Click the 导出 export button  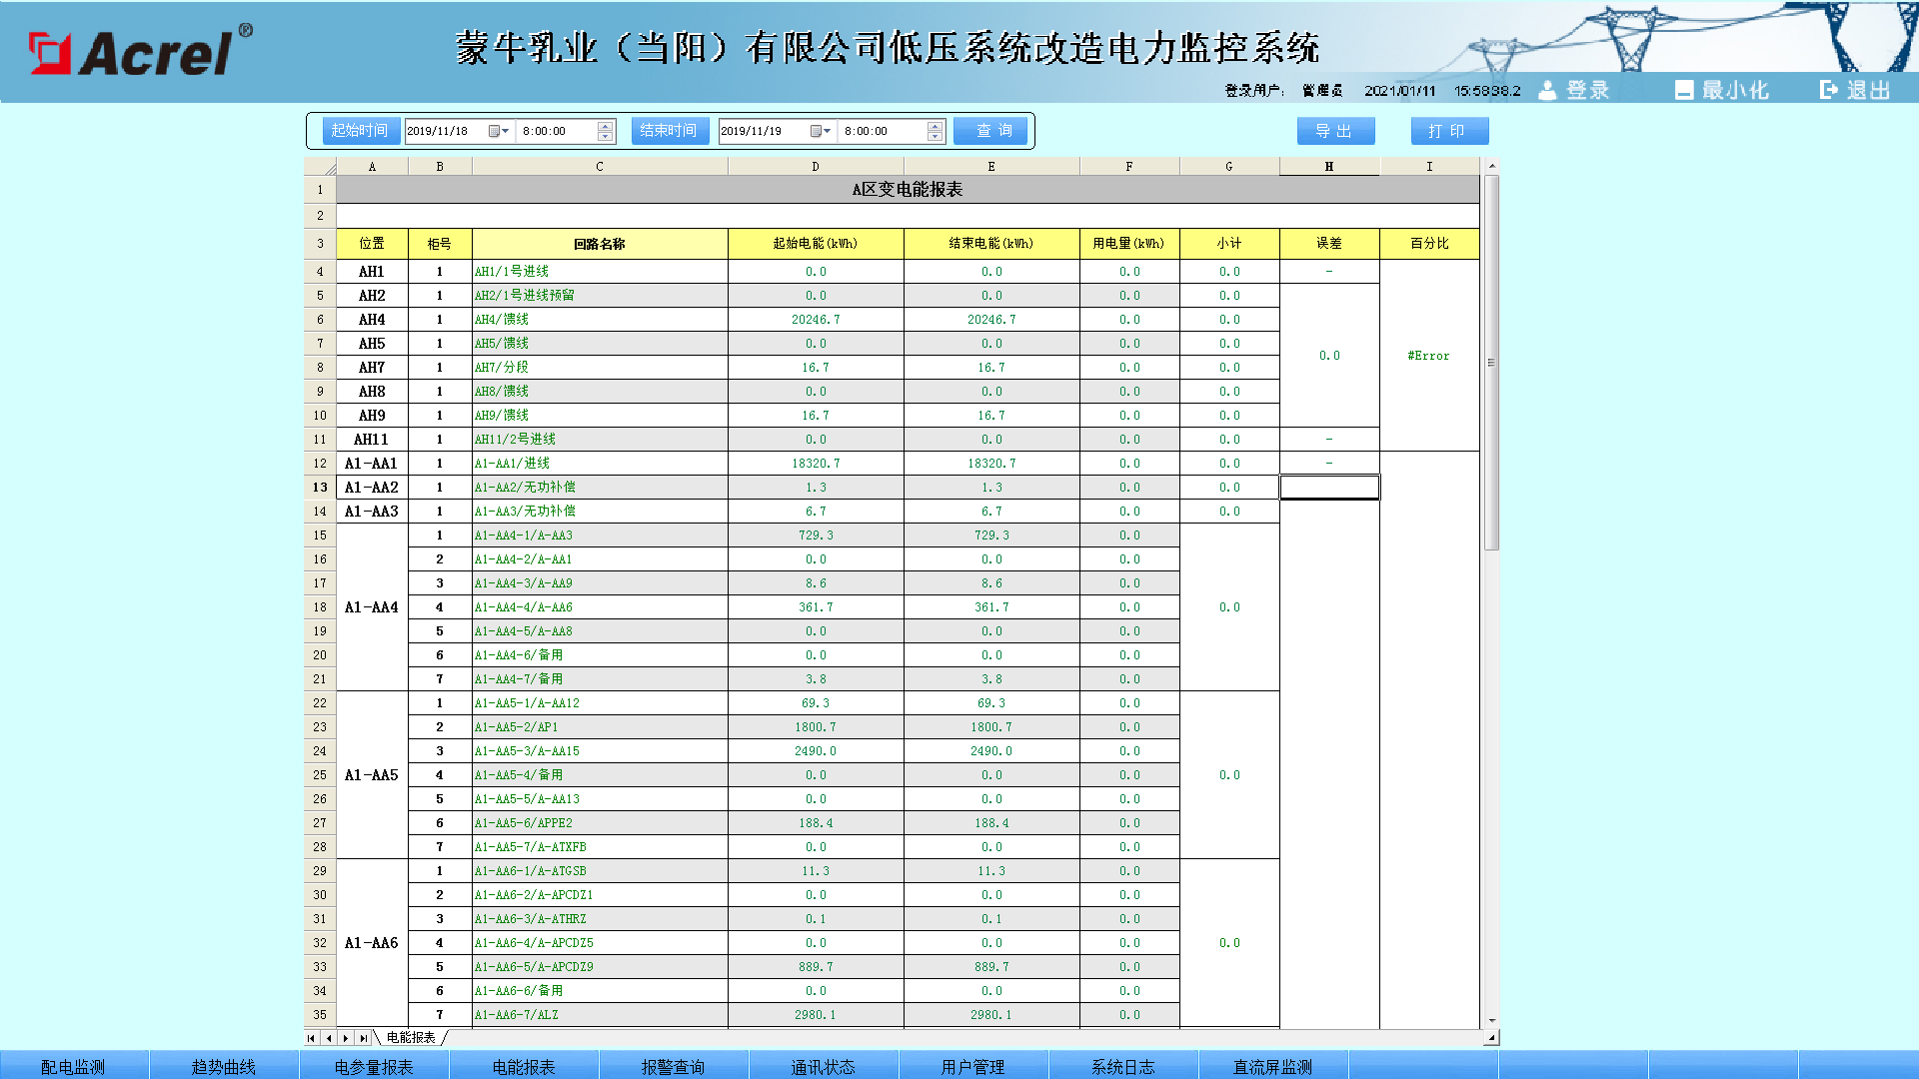(x=1334, y=131)
